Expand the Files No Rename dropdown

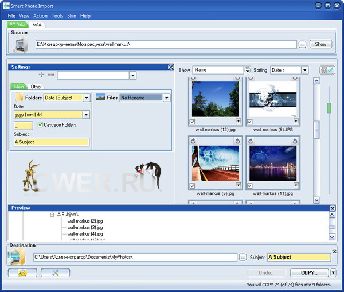pyautogui.click(x=166, y=98)
